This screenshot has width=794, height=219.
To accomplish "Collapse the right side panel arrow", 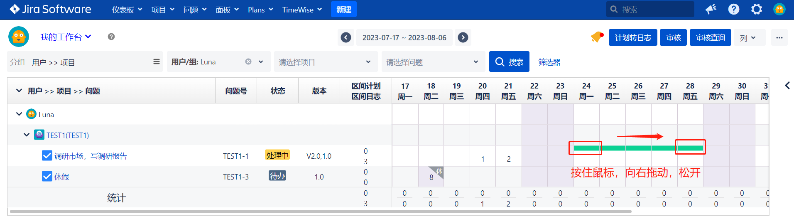I will pyautogui.click(x=787, y=86).
